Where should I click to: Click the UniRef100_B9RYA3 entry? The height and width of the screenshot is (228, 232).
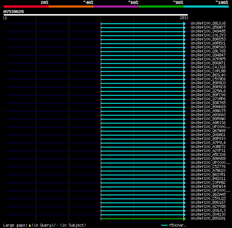[x=208, y=47]
